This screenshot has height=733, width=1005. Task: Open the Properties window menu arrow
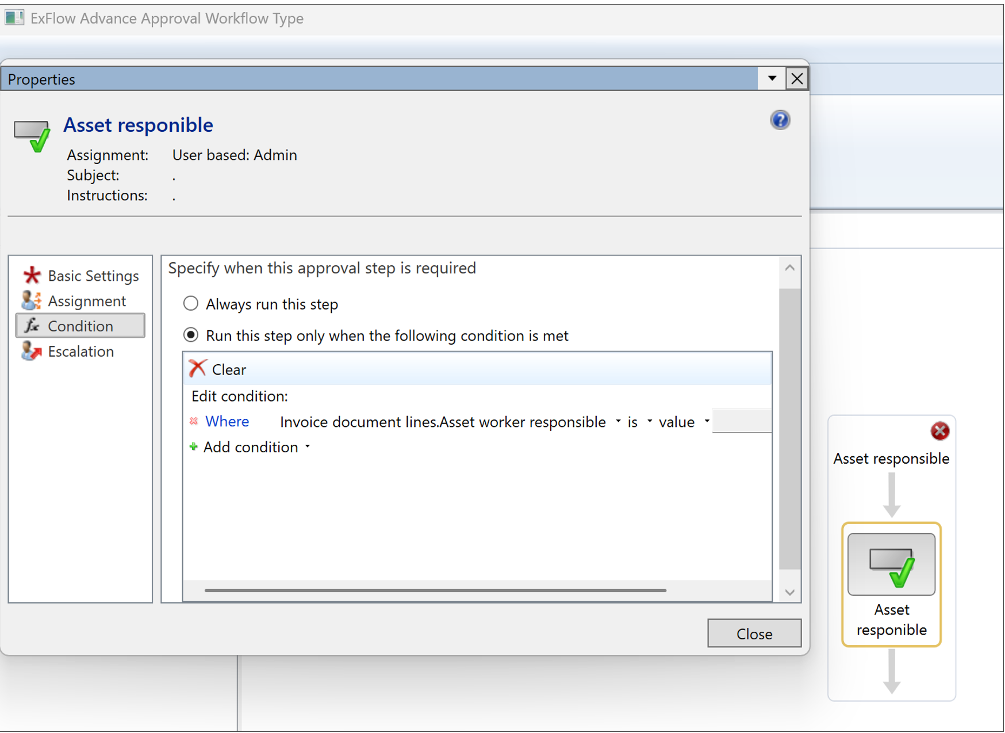coord(770,79)
